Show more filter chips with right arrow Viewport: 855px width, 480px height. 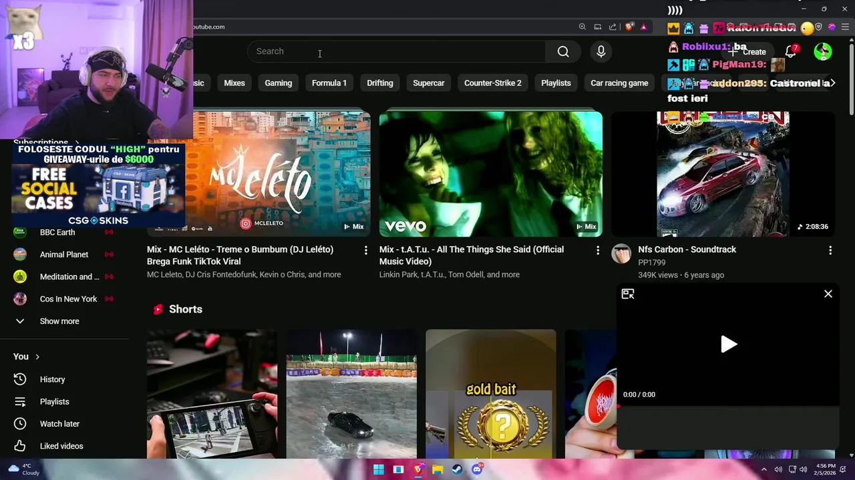pos(832,83)
